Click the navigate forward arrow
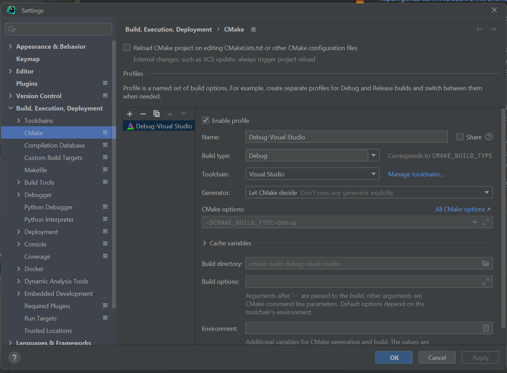The height and width of the screenshot is (373, 507). pos(493,29)
